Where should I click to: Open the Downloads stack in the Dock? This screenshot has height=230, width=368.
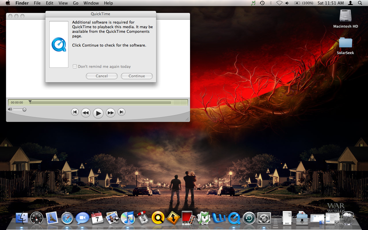click(302, 218)
